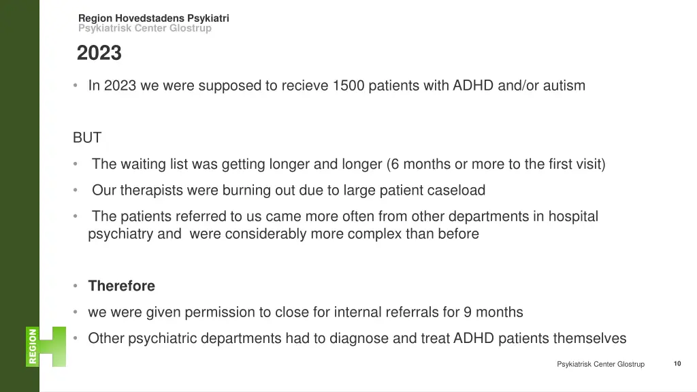The width and height of the screenshot is (697, 392).
Task: Click the slide number 10
Action: [x=677, y=363]
